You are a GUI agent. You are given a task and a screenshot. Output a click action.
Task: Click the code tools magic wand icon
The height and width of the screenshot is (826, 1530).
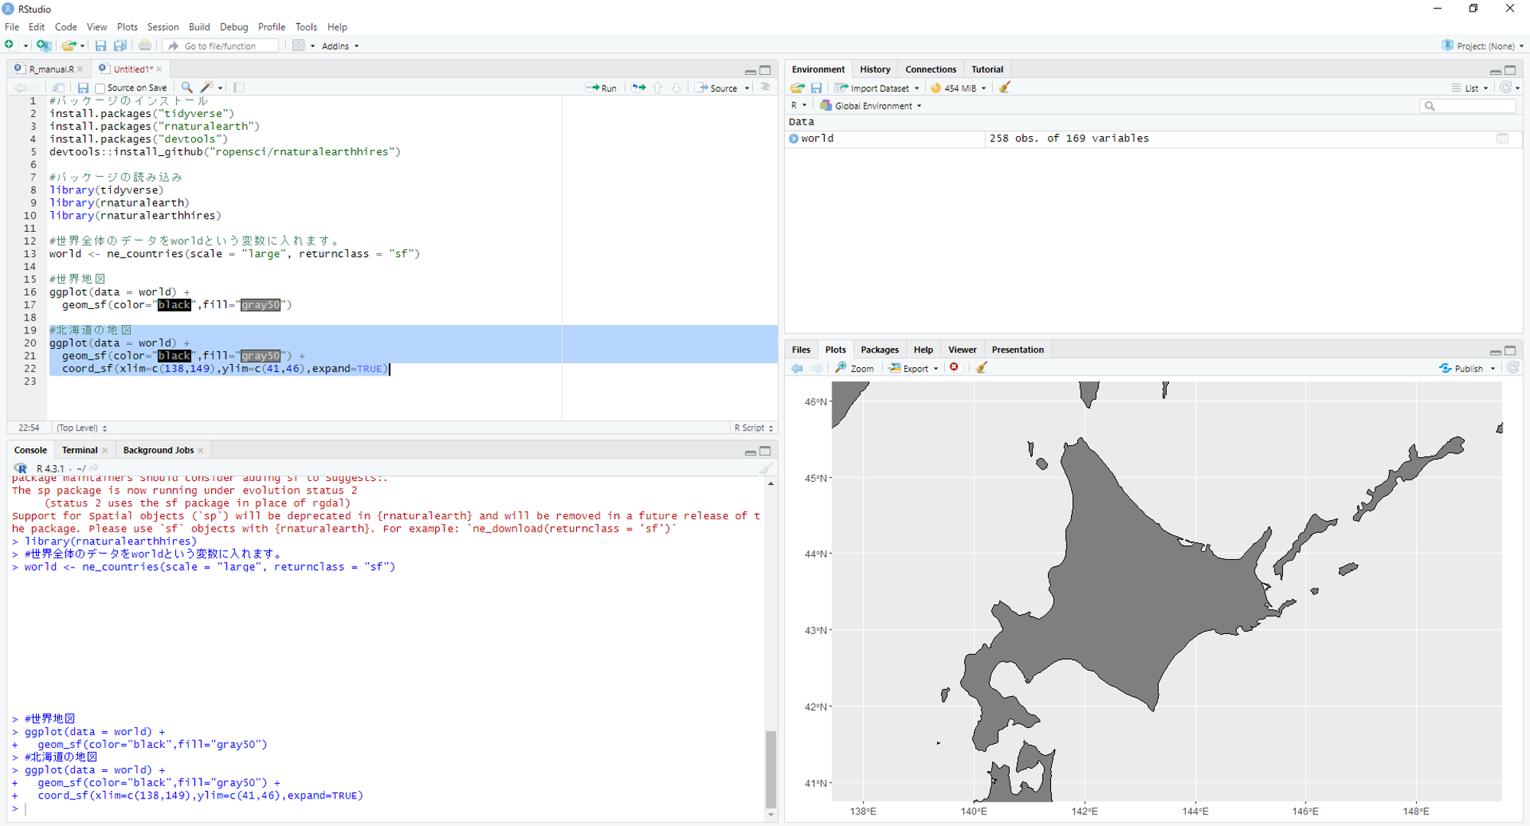pyautogui.click(x=207, y=88)
